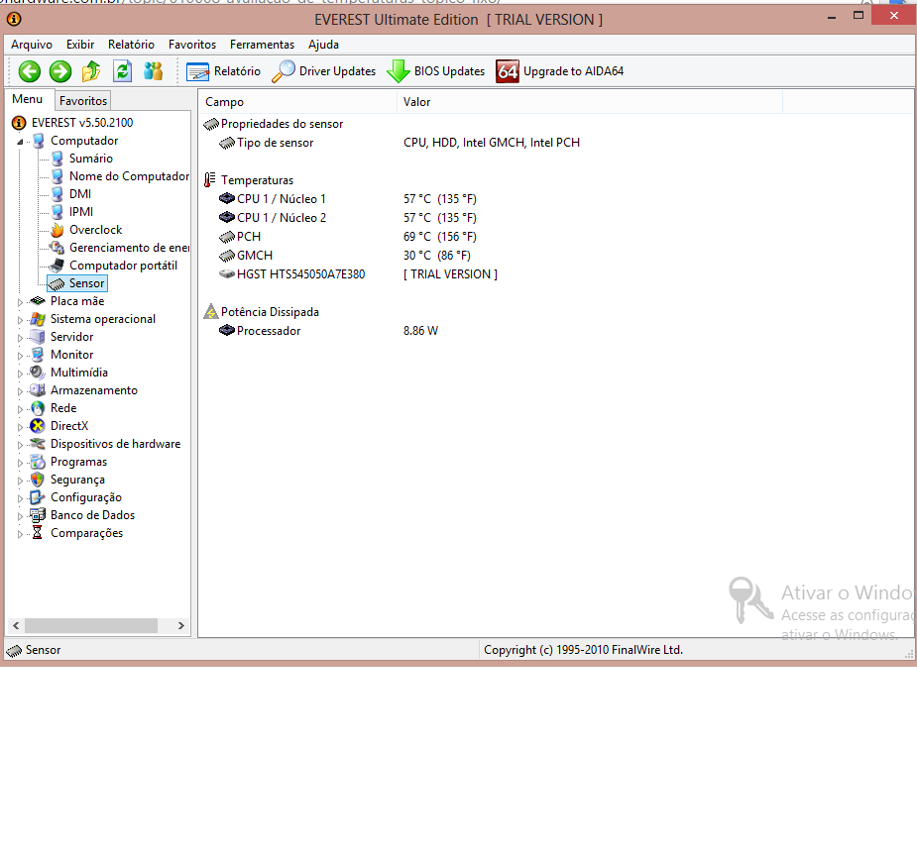Click the Banco de Dados icon
This screenshot has height=859, width=917.
pyautogui.click(x=38, y=515)
